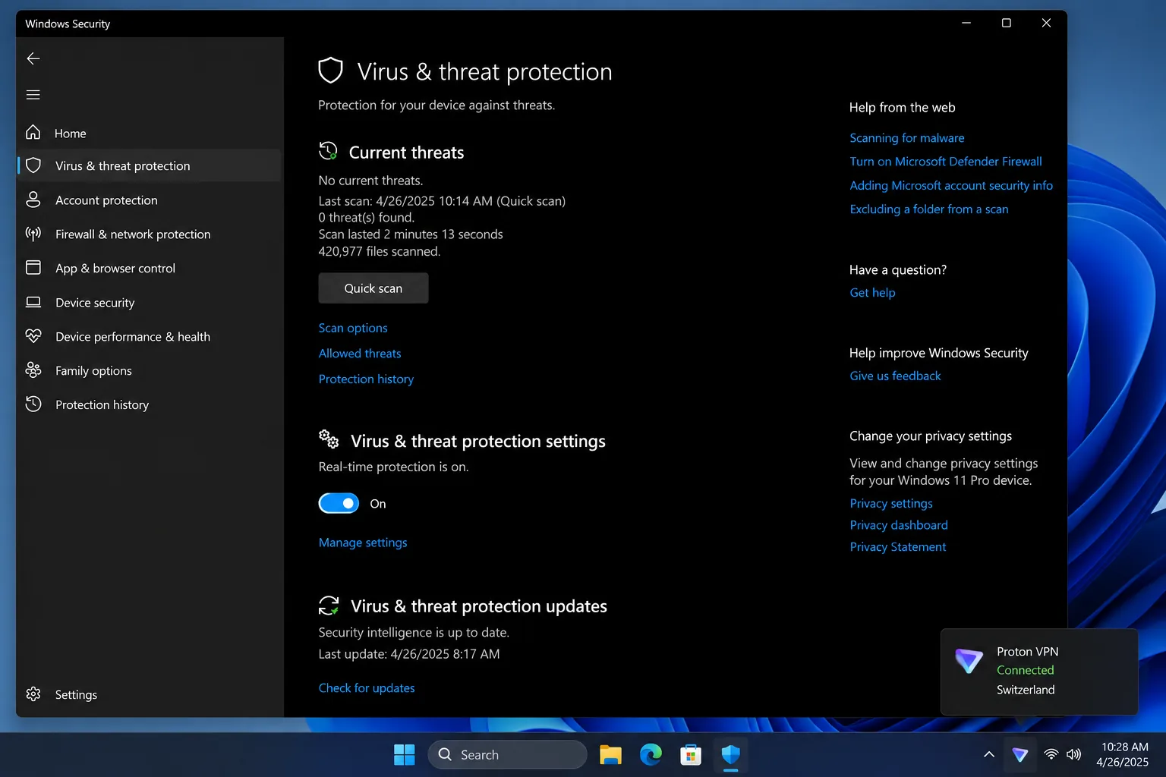This screenshot has width=1166, height=777.
Task: Open Firewall & network protection page
Action: (150, 234)
